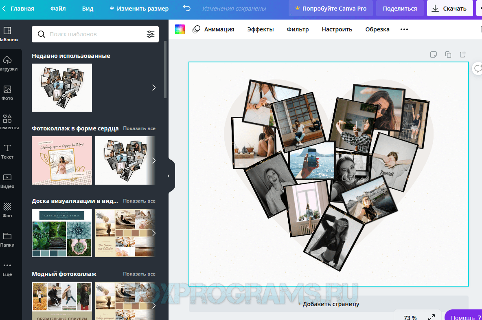Open template search filter settings
Screen dimensions: 482x320
click(x=151, y=34)
